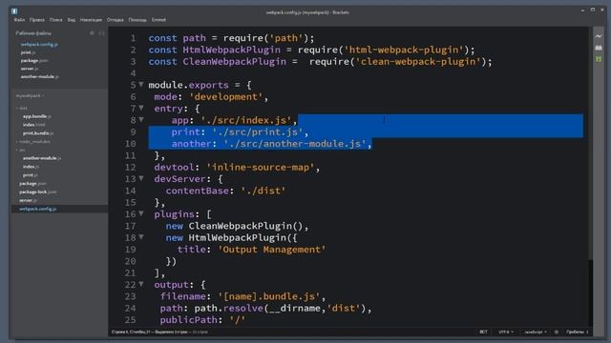Open the UTF-8 encoding dropdown
Image resolution: width=611 pixels, height=343 pixels.
click(506, 332)
